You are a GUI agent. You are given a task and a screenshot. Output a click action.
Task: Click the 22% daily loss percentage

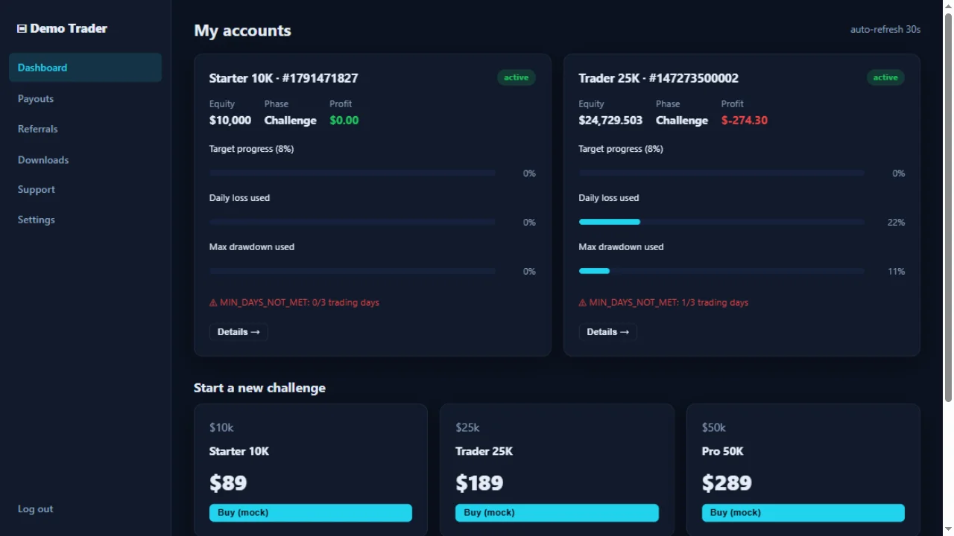pyautogui.click(x=896, y=223)
